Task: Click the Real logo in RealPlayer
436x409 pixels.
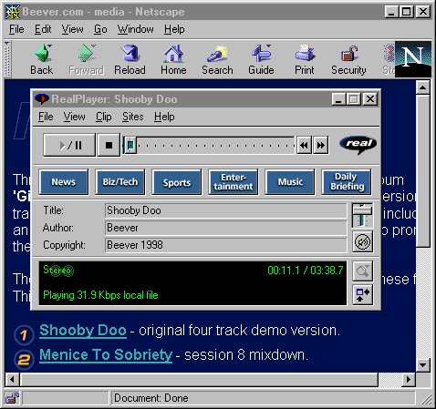Action: tap(358, 145)
